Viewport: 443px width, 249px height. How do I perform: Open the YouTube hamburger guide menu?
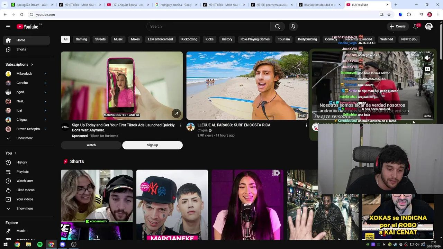click(8, 27)
